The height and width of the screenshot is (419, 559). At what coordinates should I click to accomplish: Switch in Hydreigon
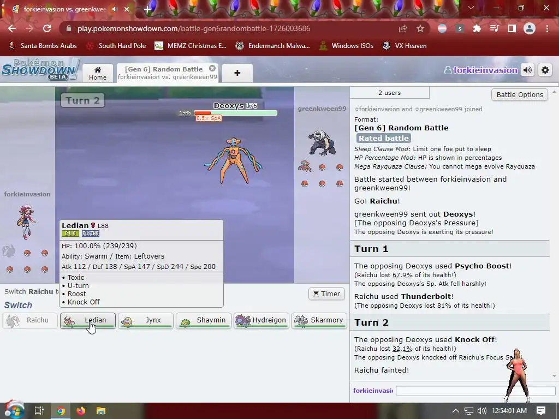(x=261, y=320)
